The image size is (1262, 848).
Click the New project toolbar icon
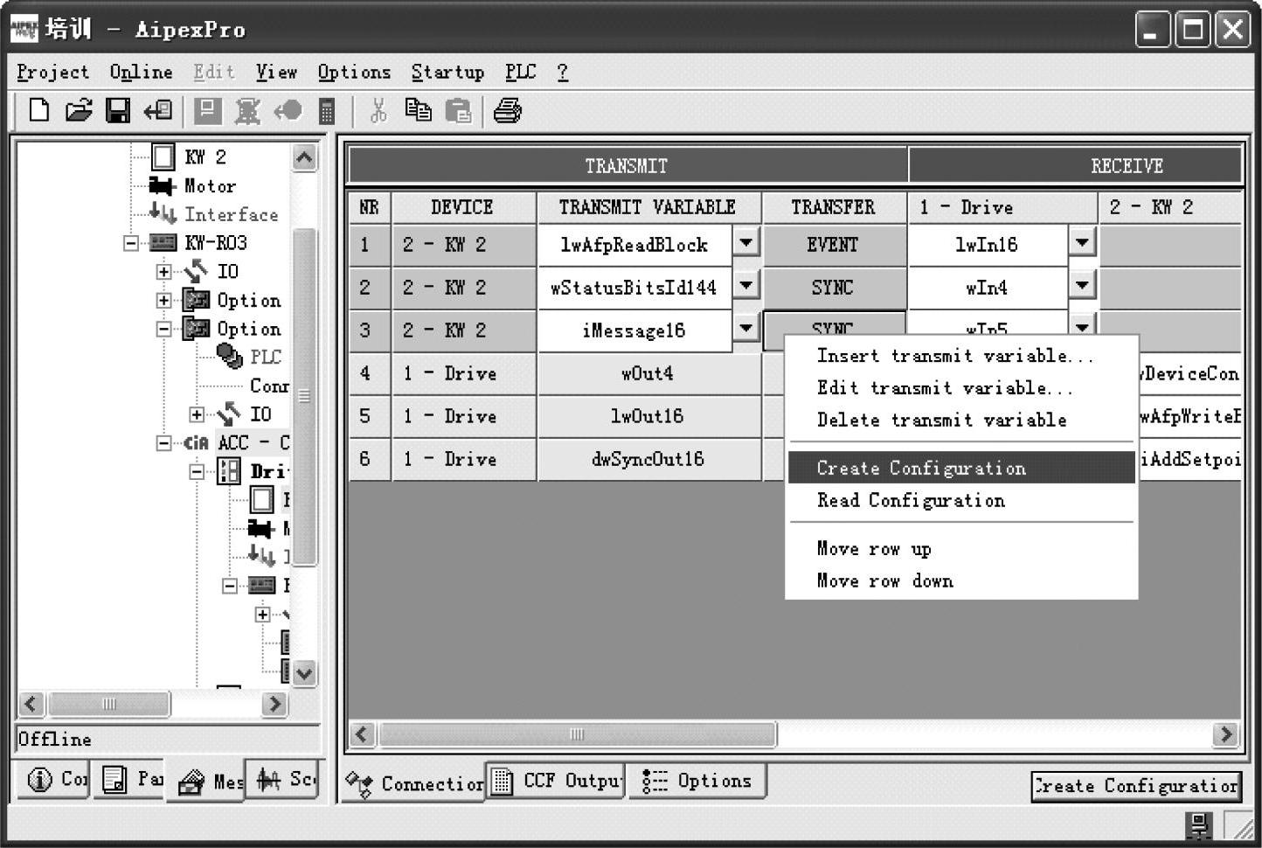coord(38,110)
